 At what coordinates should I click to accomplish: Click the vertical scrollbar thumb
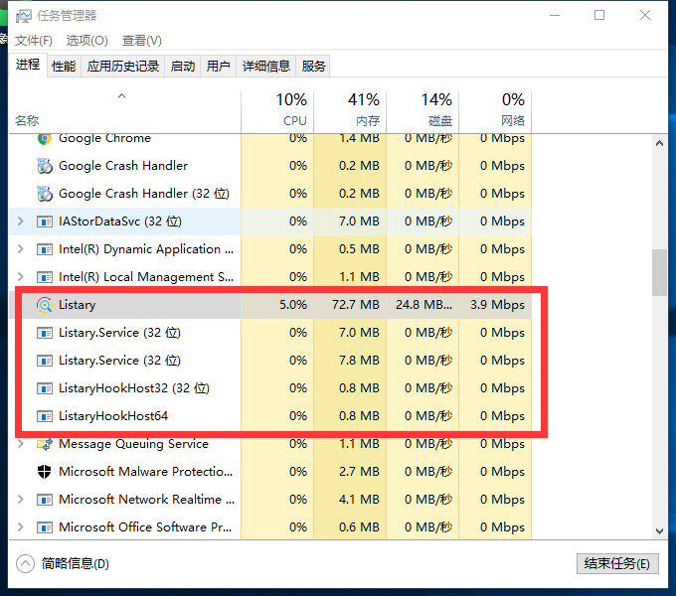(x=659, y=272)
